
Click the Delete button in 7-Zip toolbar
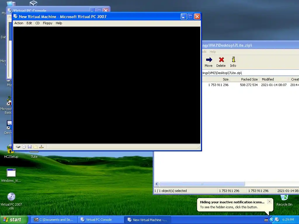[x=221, y=62]
